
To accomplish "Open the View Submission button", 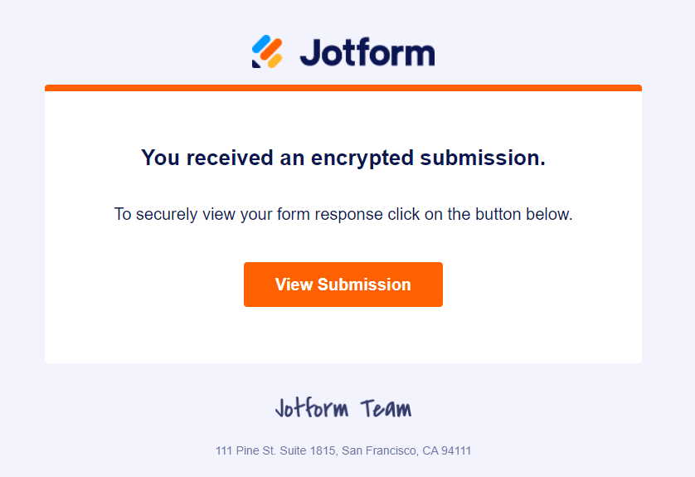I will click(x=343, y=285).
